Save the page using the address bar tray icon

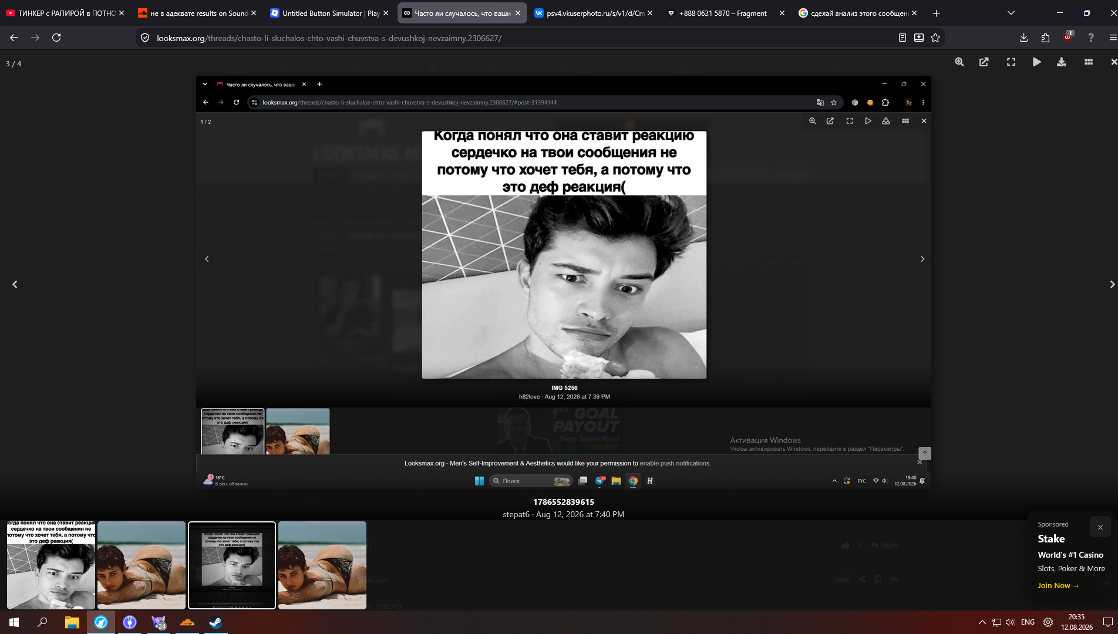coord(919,38)
